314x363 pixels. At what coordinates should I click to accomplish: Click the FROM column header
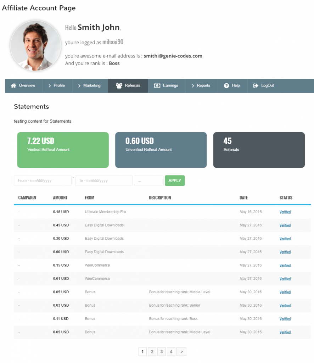(89, 198)
